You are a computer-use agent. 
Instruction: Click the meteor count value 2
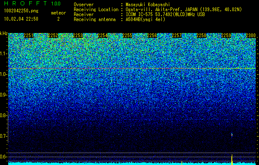click(x=58, y=19)
